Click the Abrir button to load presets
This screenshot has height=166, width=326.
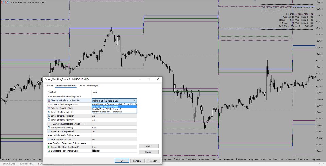[148, 146]
